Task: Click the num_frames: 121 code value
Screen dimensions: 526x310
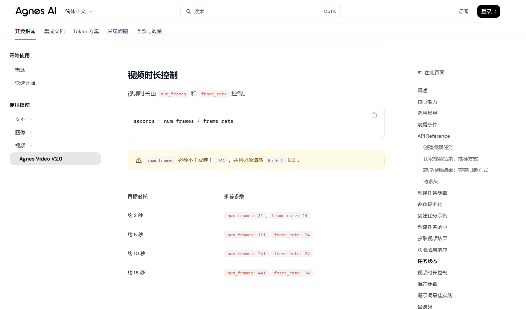Action: [x=246, y=235]
